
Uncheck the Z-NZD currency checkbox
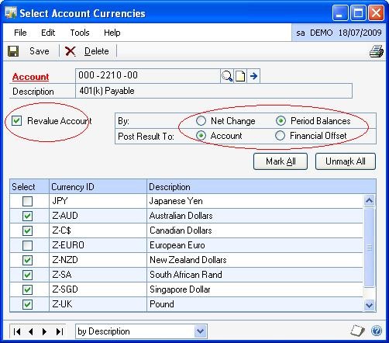click(27, 260)
